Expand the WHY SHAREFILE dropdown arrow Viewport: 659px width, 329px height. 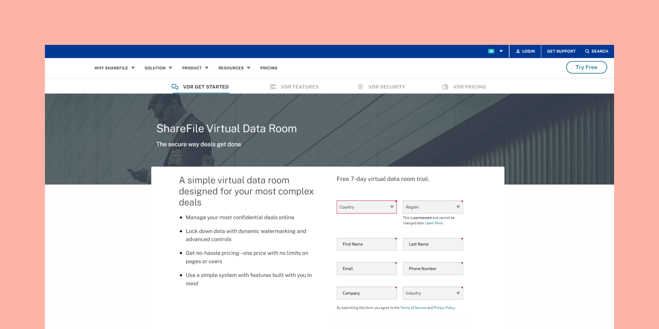click(133, 68)
